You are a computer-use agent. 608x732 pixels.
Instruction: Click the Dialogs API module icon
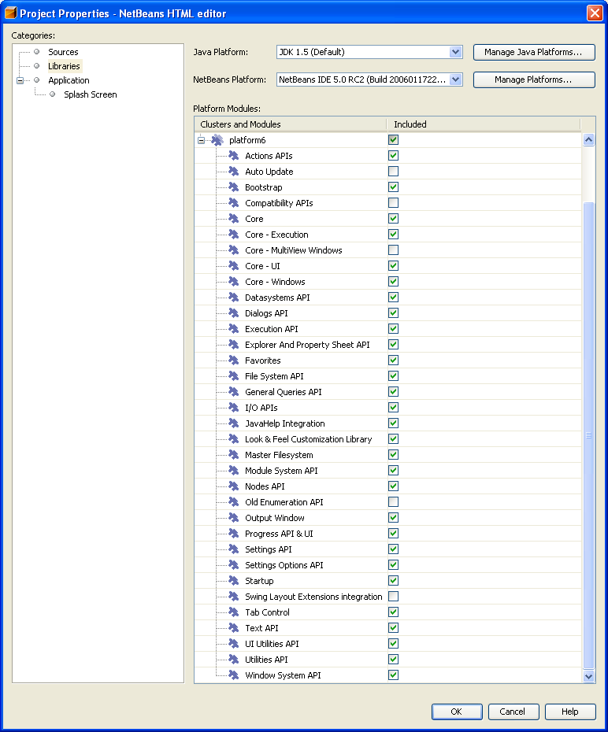(x=233, y=313)
